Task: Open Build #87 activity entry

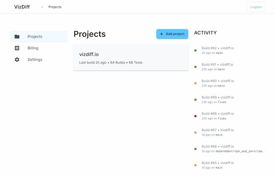Action: (x=230, y=132)
